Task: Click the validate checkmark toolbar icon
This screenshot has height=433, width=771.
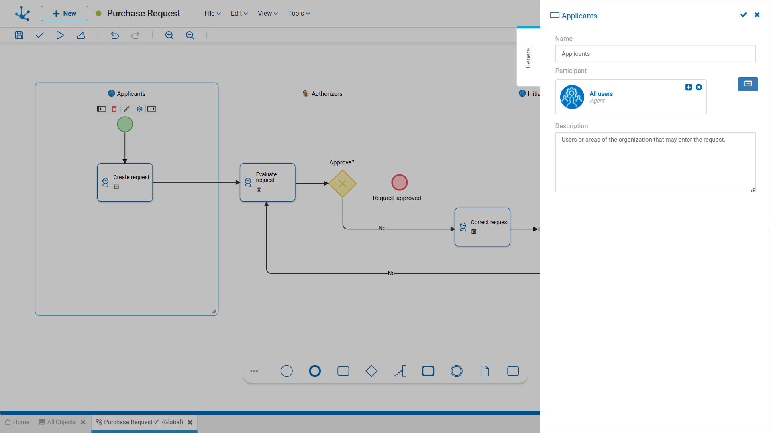Action: pyautogui.click(x=39, y=35)
